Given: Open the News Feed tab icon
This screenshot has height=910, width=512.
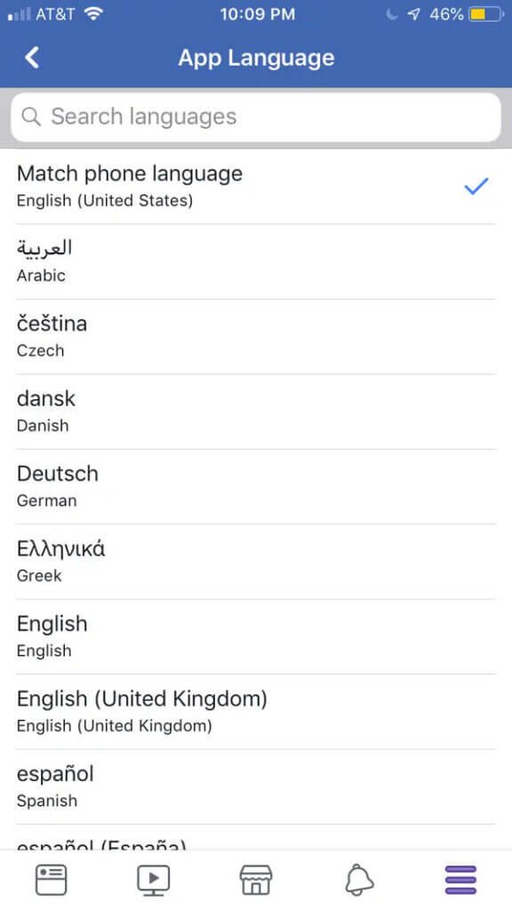Looking at the screenshot, I should (51, 878).
